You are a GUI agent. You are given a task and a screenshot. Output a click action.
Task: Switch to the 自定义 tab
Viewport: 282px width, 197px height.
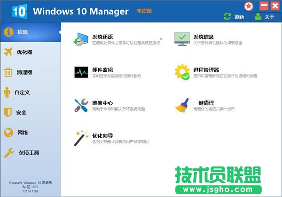31,92
